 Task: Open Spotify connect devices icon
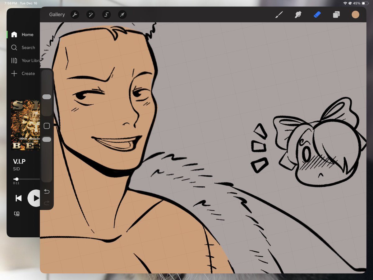coord(17,214)
